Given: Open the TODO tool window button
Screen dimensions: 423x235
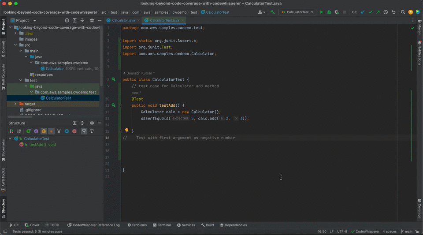Looking at the screenshot, I should coord(52,225).
